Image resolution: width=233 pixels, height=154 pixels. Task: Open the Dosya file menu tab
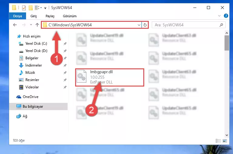point(18,16)
